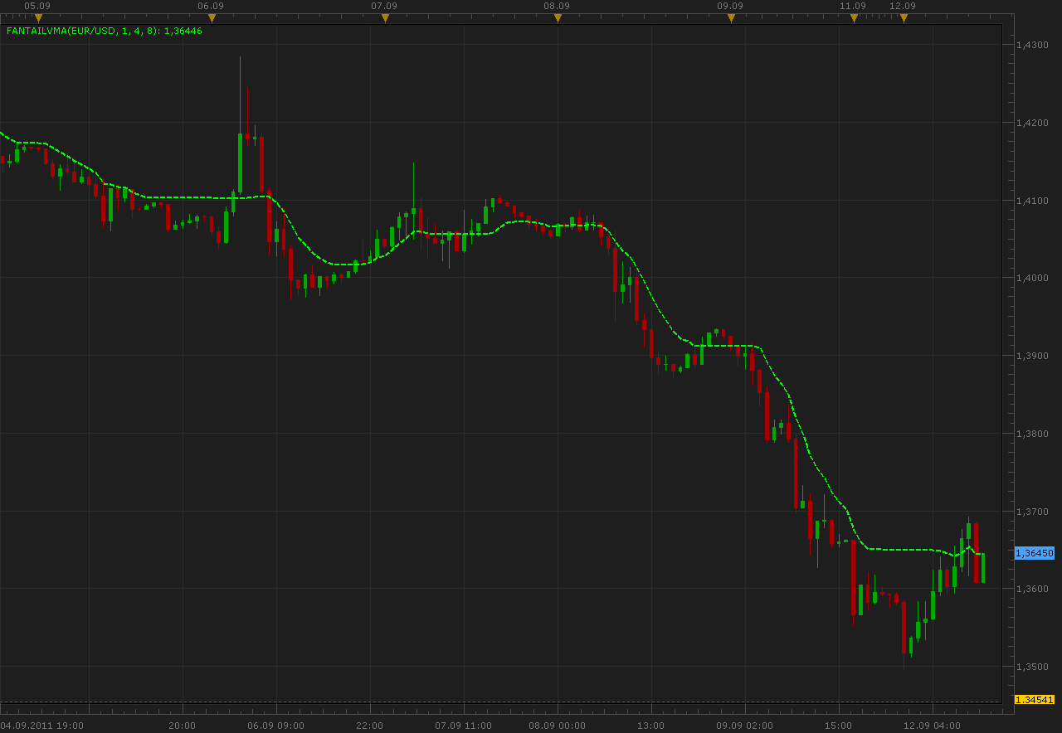Click the 1,3900 price axis label

tap(1032, 356)
